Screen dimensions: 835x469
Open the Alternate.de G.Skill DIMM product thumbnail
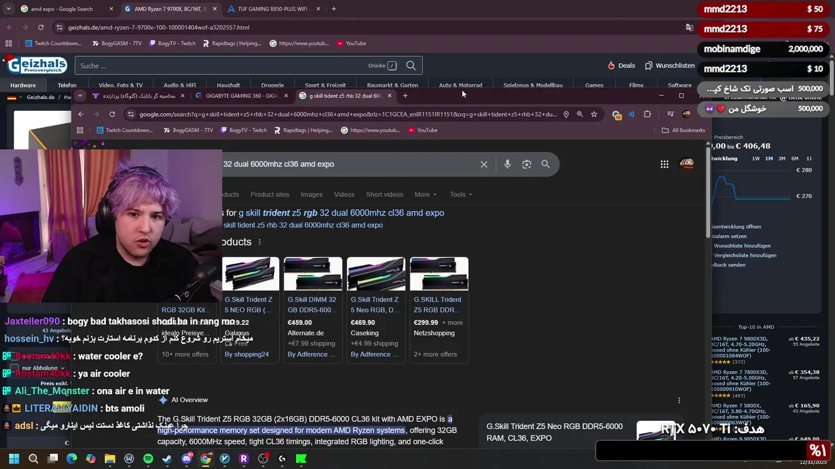tap(312, 274)
